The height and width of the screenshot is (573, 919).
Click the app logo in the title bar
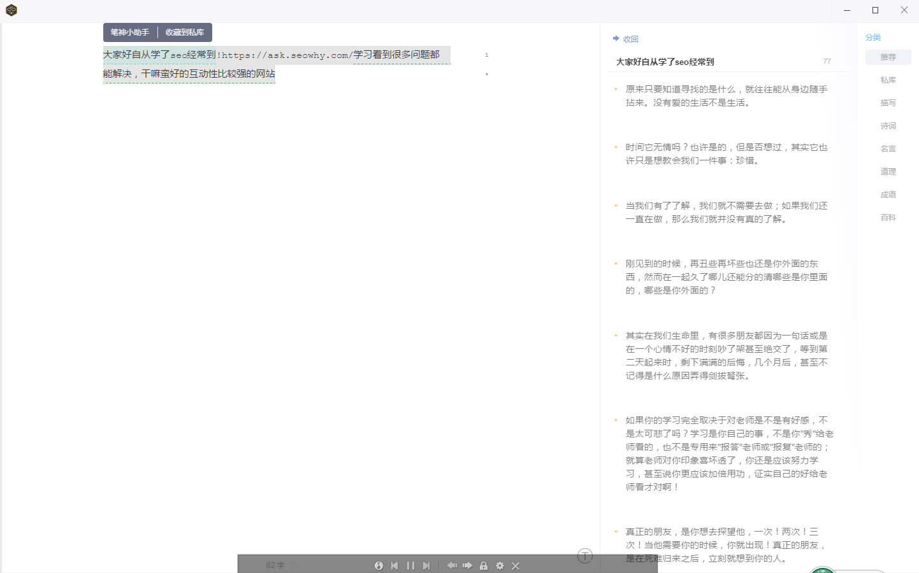coord(11,10)
